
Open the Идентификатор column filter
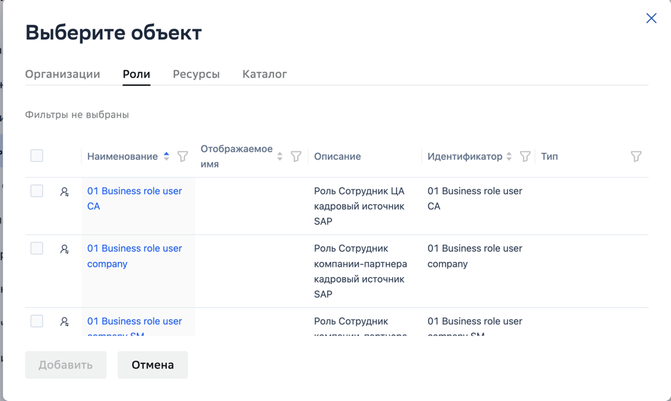[525, 156]
